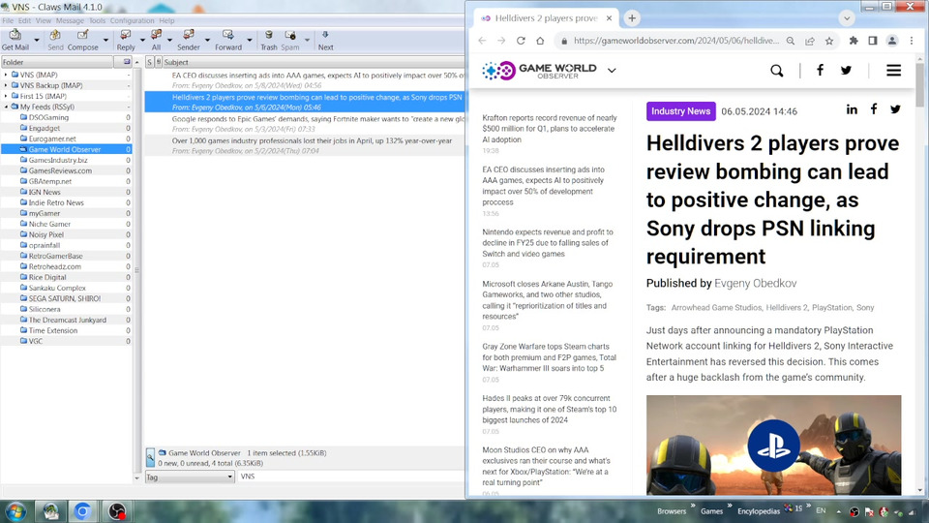This screenshot has width=929, height=523.
Task: Click Reply to Sender toolbar icon
Action: coord(189,40)
